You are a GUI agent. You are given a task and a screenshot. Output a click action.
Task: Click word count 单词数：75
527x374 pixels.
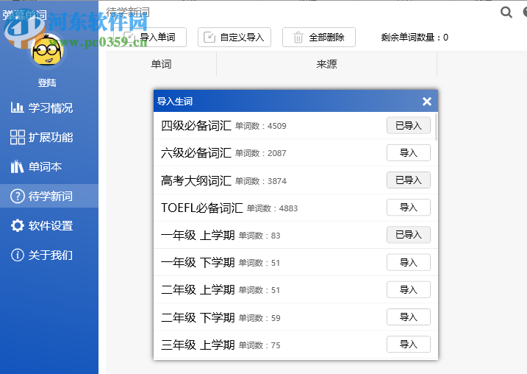(x=259, y=345)
